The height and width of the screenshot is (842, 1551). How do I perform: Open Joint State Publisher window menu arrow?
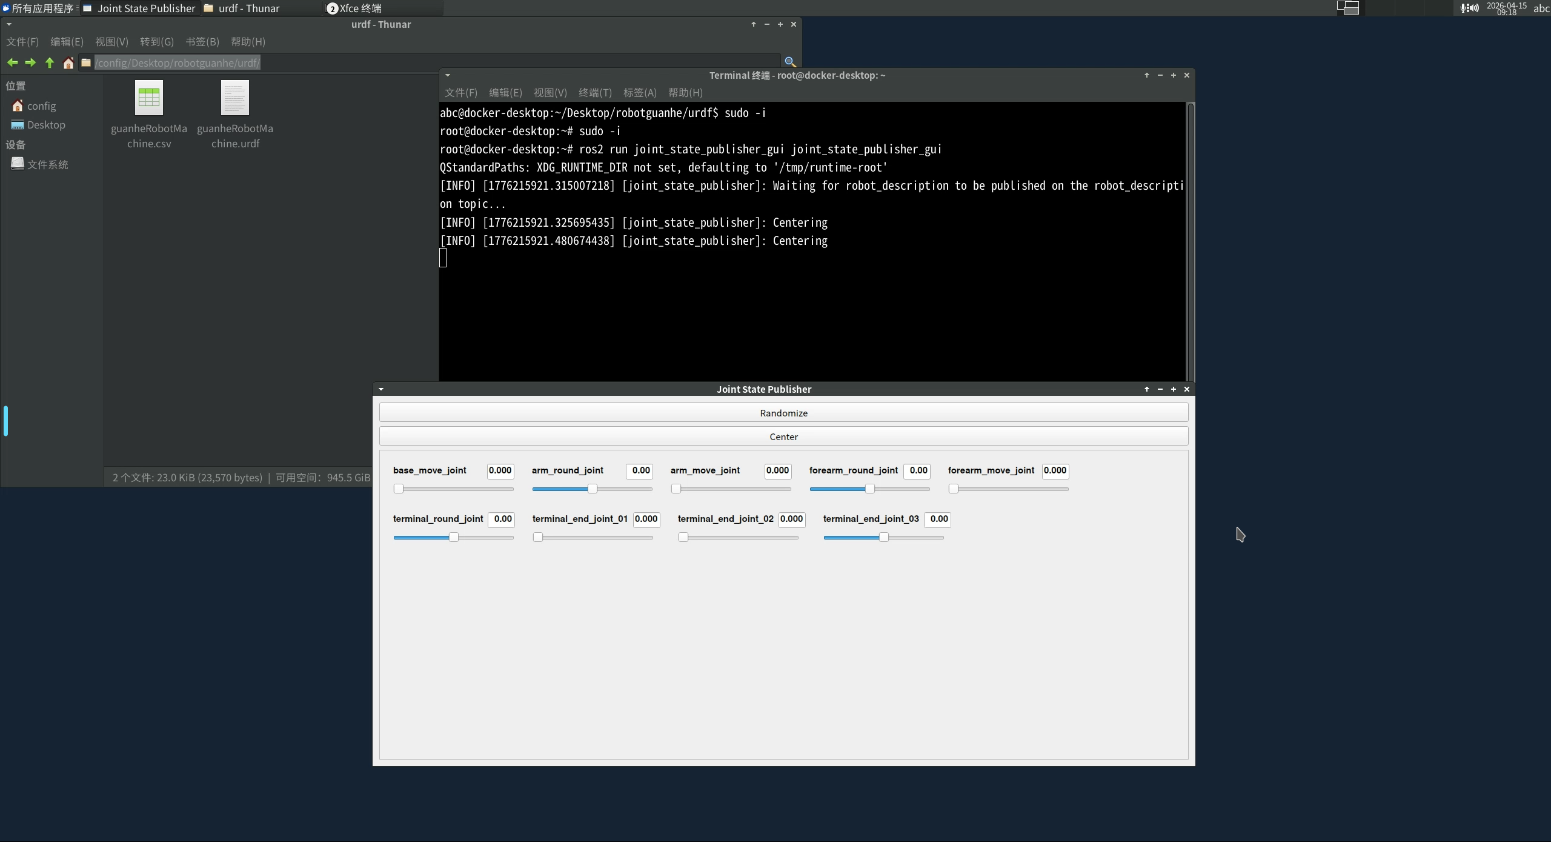(x=381, y=389)
